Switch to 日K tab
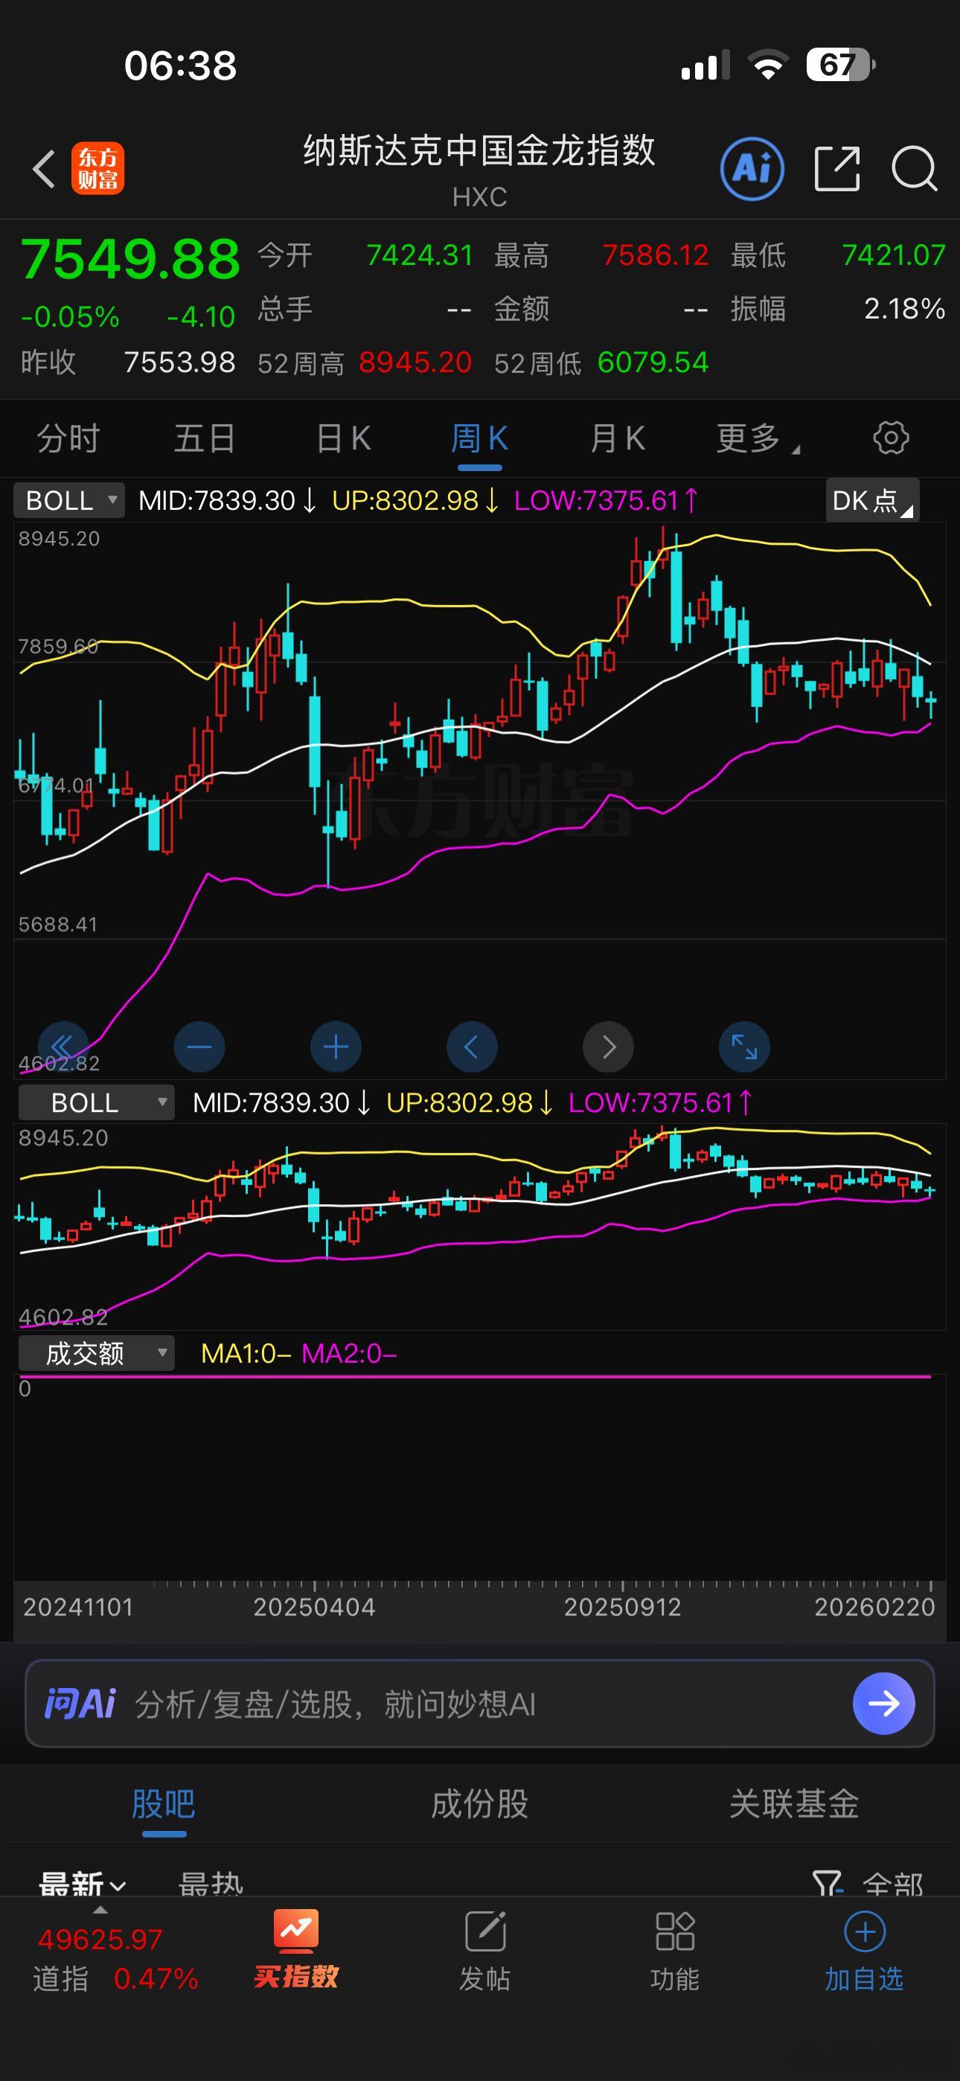The image size is (960, 2081). pyautogui.click(x=343, y=438)
